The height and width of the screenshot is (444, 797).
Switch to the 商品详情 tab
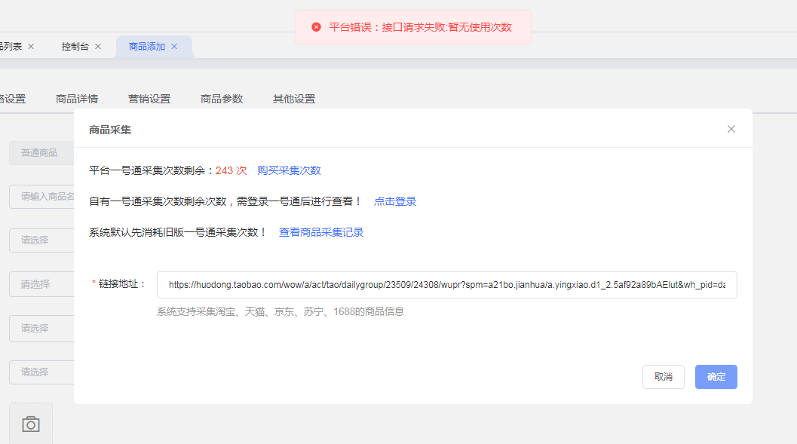point(77,99)
